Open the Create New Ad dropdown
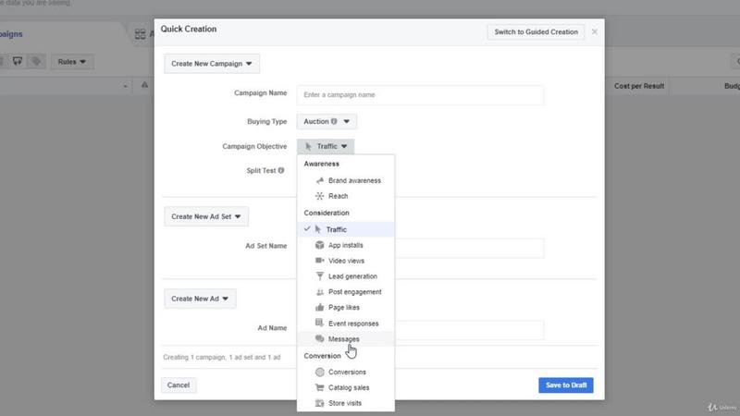 tap(200, 299)
